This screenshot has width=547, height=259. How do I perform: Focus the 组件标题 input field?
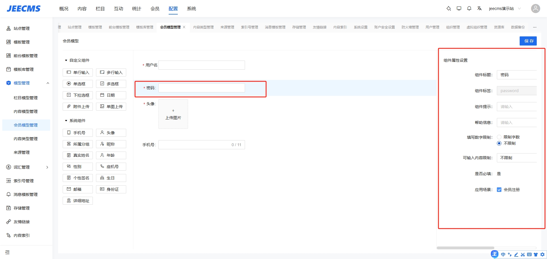(x=517, y=75)
